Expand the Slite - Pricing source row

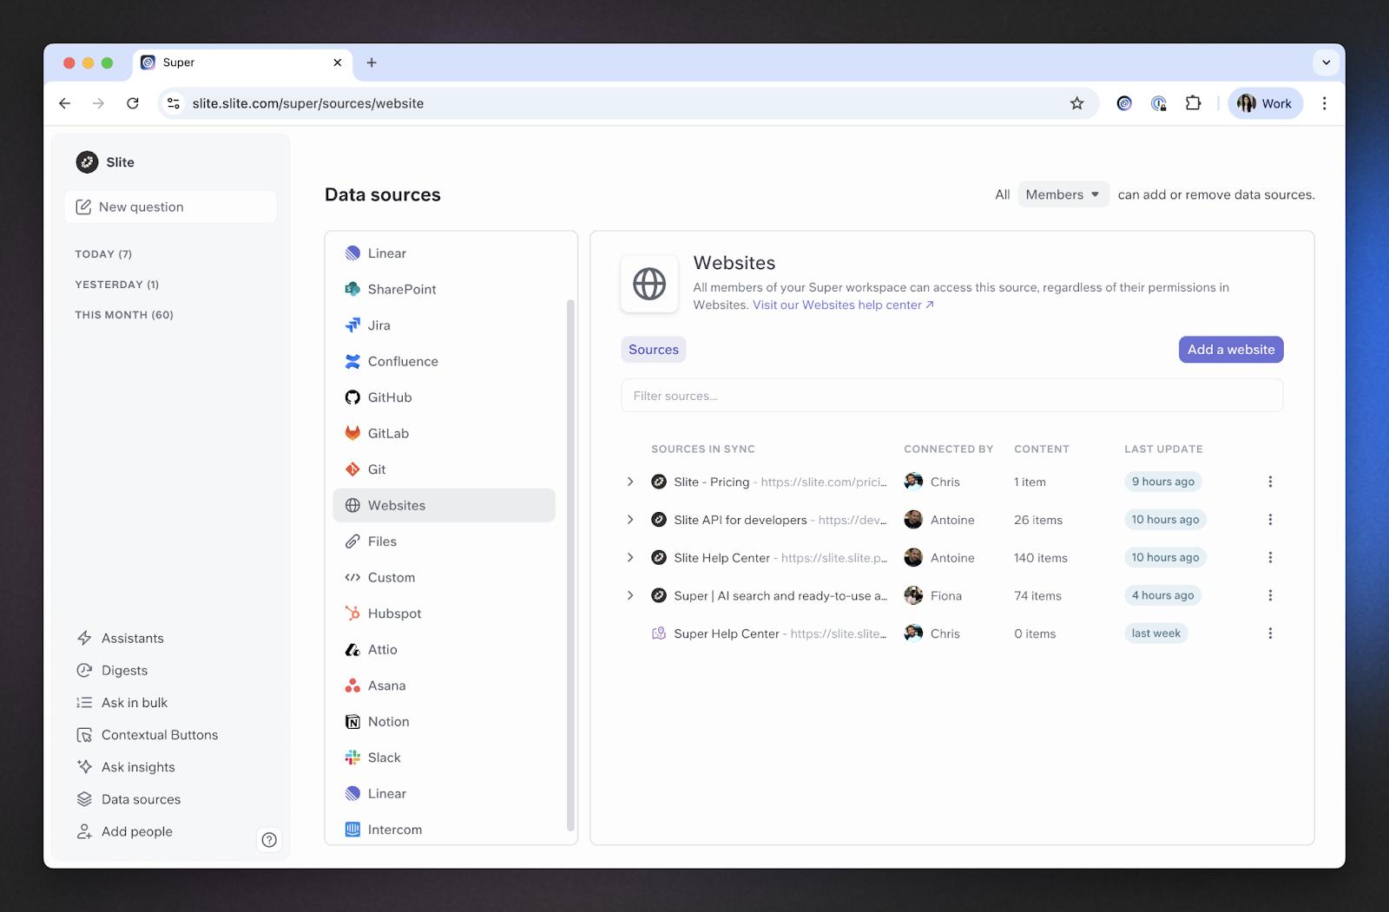click(630, 482)
